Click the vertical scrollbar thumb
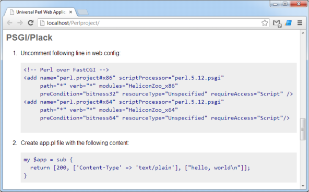309x192 pixels. click(303, 129)
